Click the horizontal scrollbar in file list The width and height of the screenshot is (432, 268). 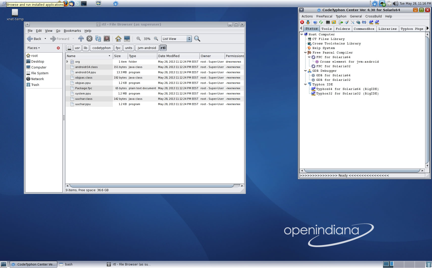coord(151,186)
